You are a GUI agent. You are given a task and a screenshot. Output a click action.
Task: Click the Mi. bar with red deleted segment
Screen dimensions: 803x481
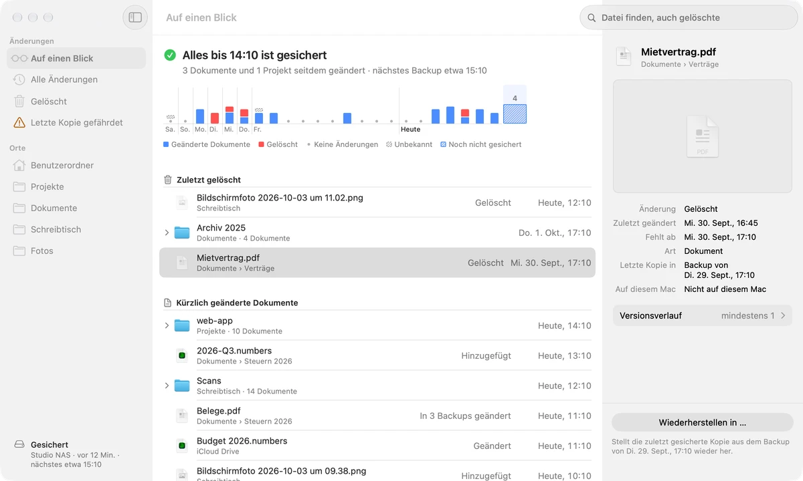[x=230, y=115]
